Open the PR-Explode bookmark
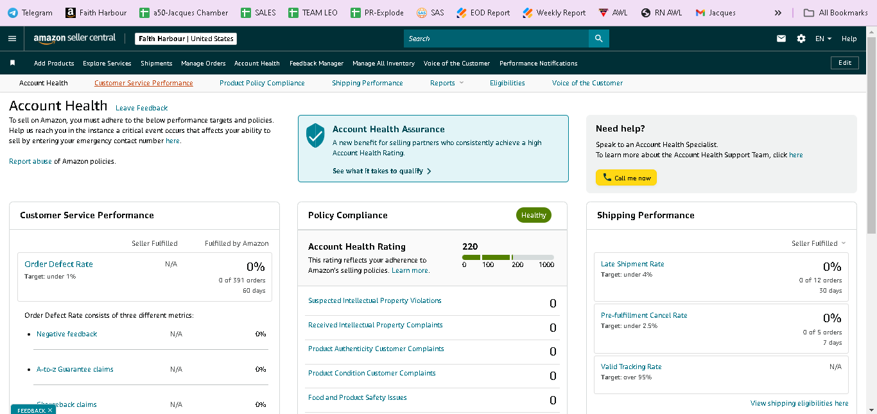 point(378,13)
